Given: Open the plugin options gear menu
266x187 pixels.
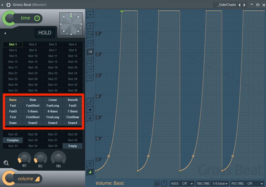Looking at the screenshot, I should [9, 5].
